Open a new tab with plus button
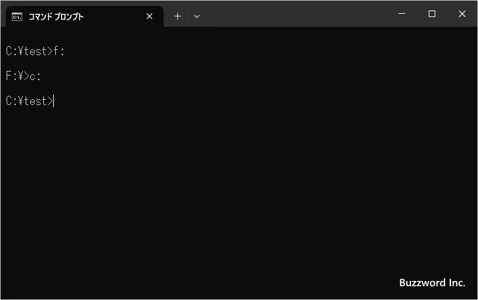Image resolution: width=478 pixels, height=300 pixels. pos(177,16)
